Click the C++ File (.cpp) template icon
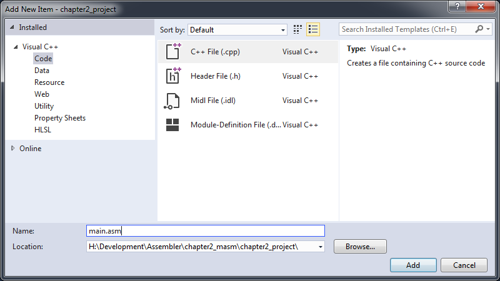Viewport: 500px width, 281px height. (173, 52)
